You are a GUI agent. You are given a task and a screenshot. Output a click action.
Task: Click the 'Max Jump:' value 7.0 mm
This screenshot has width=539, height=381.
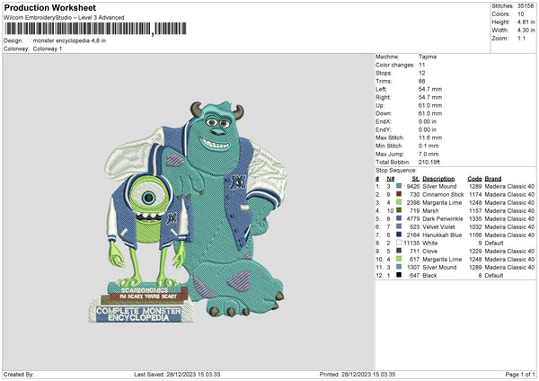click(x=429, y=154)
